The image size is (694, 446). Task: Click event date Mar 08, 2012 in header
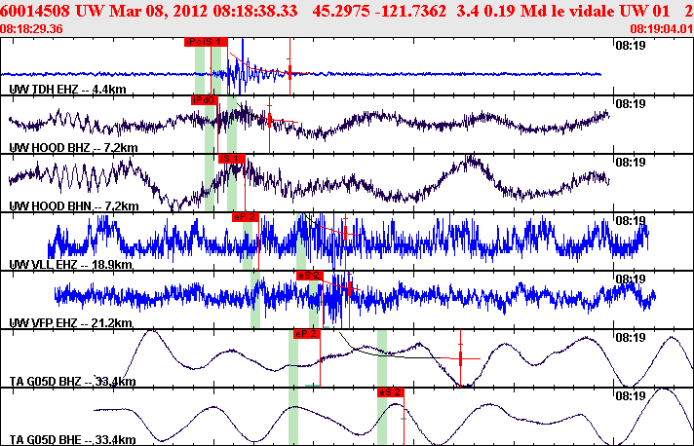[159, 11]
